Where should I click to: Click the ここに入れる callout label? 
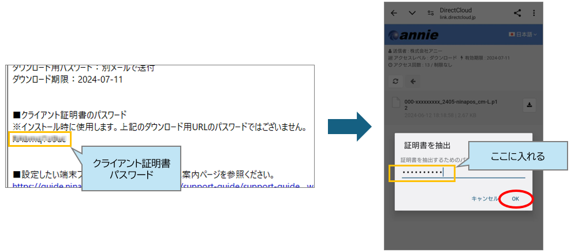pyautogui.click(x=510, y=156)
